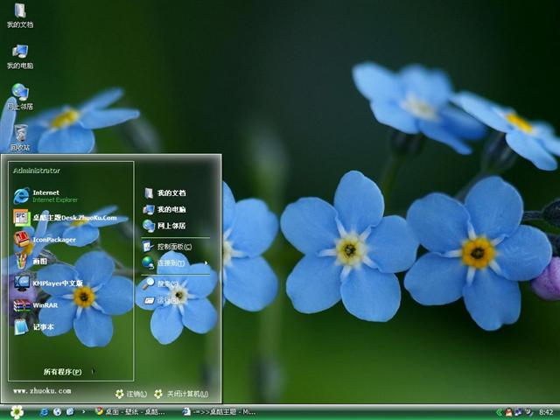This screenshot has width=560, height=420.
Task: Expand the quick launch overflow chevron
Action: pos(84,412)
